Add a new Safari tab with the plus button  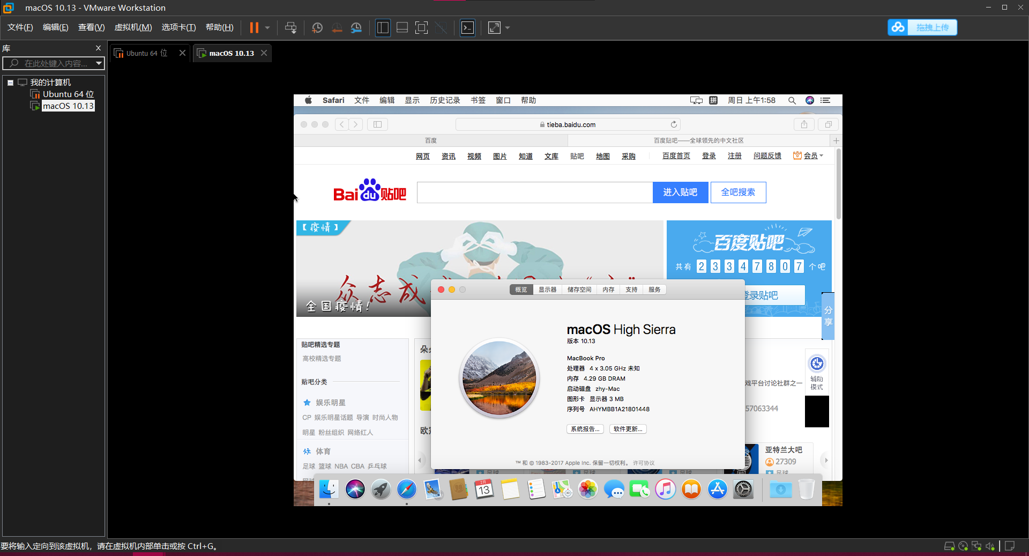[x=836, y=140]
